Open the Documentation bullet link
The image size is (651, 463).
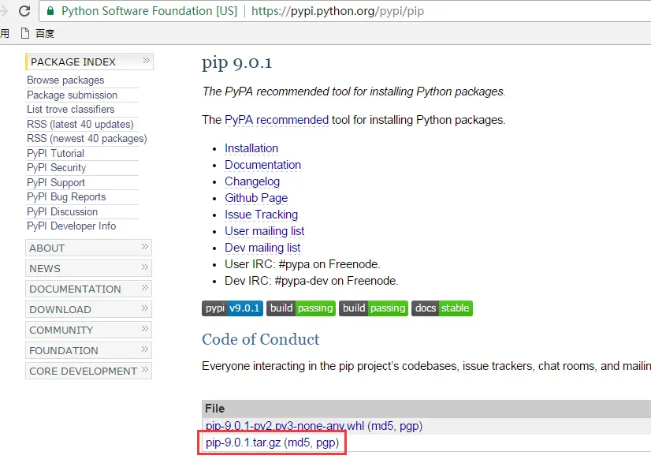(262, 165)
